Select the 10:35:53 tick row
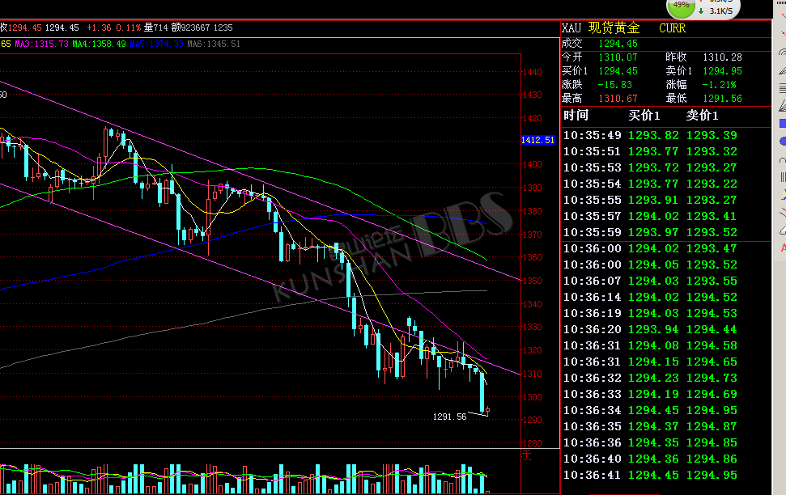The height and width of the screenshot is (495, 786). tap(650, 167)
